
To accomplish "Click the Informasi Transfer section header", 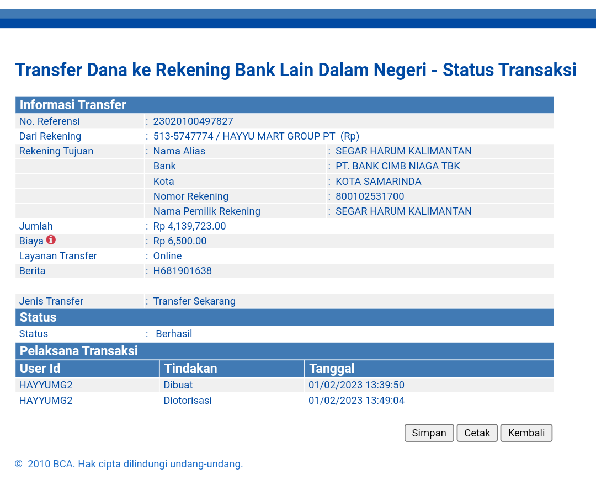I will [73, 105].
